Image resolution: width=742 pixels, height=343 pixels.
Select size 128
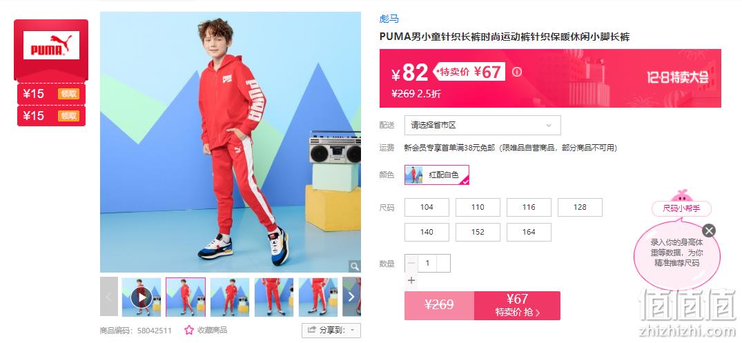[580, 207]
